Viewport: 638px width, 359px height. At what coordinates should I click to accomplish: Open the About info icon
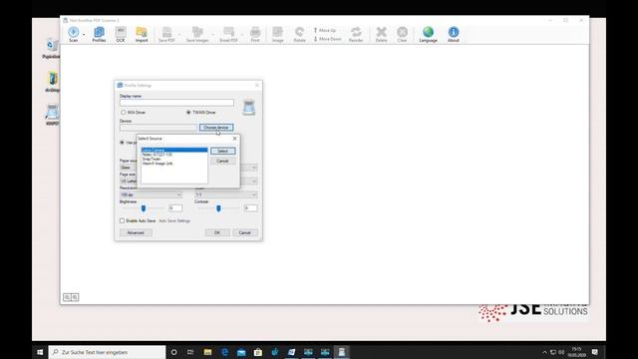coord(454,34)
